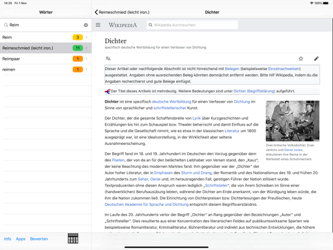This screenshot has height=250, width=333.
Task: Expand chevron of Reimpaar row
Action: [86, 59]
